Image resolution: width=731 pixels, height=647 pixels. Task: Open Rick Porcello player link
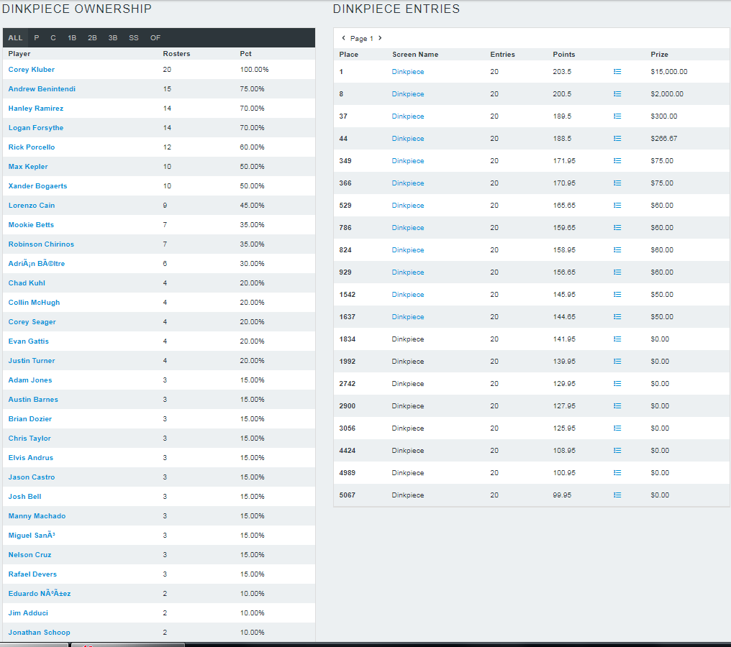[32, 147]
